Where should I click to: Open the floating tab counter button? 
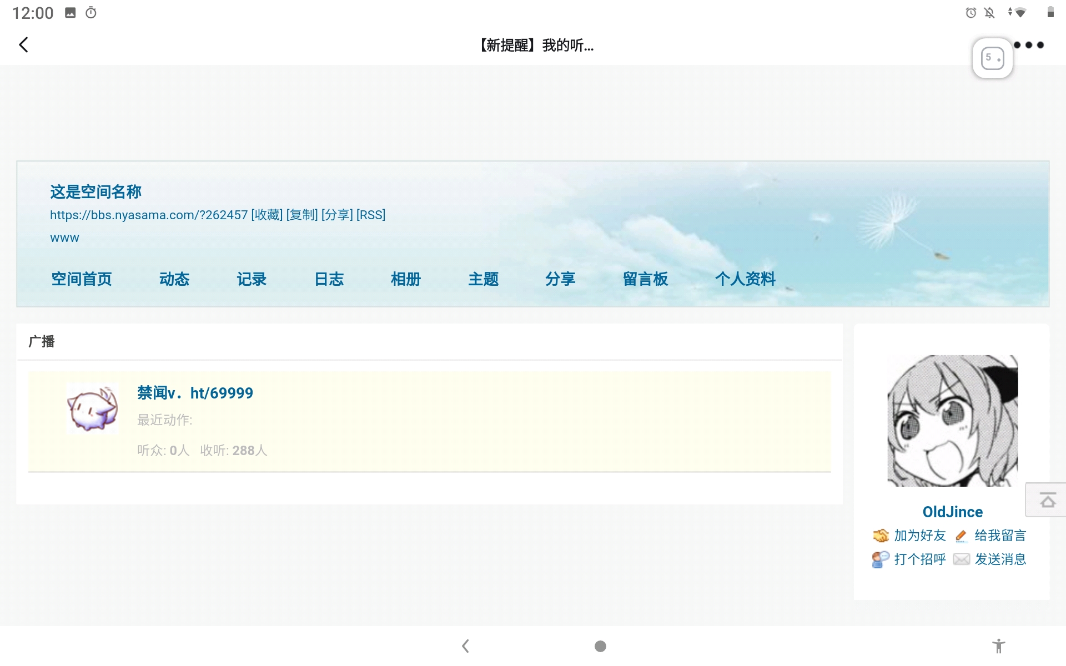tap(992, 58)
